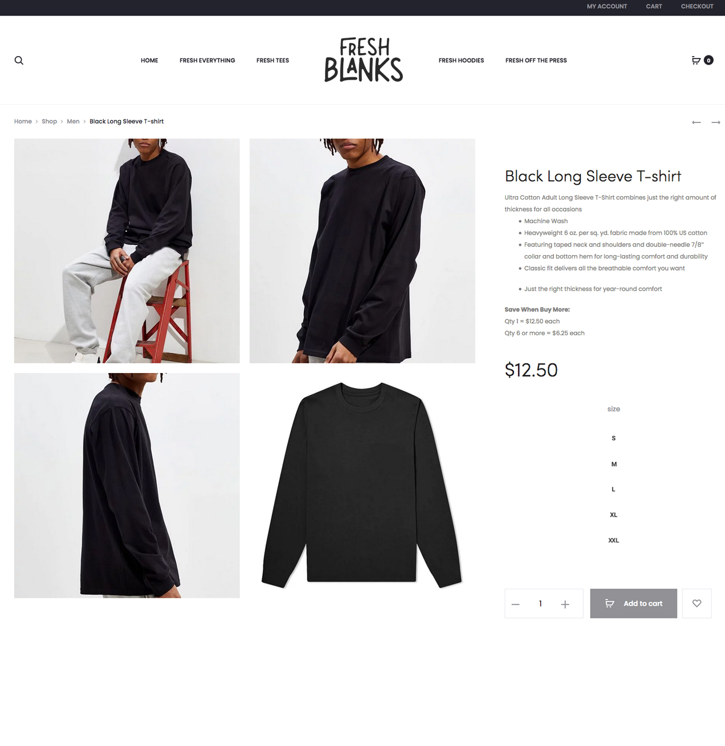This screenshot has height=746, width=725.
Task: Click the Fresh Blanks logo
Action: (x=364, y=60)
